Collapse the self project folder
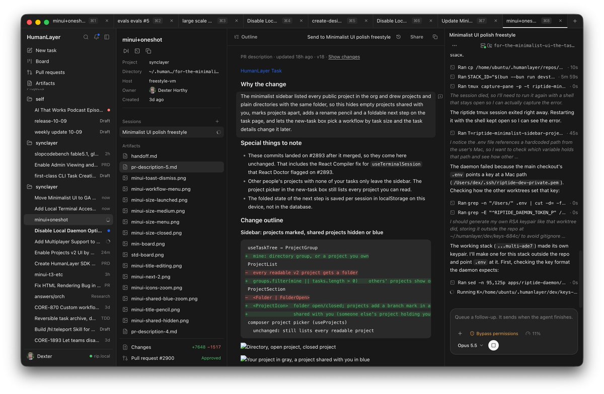 [69, 99]
